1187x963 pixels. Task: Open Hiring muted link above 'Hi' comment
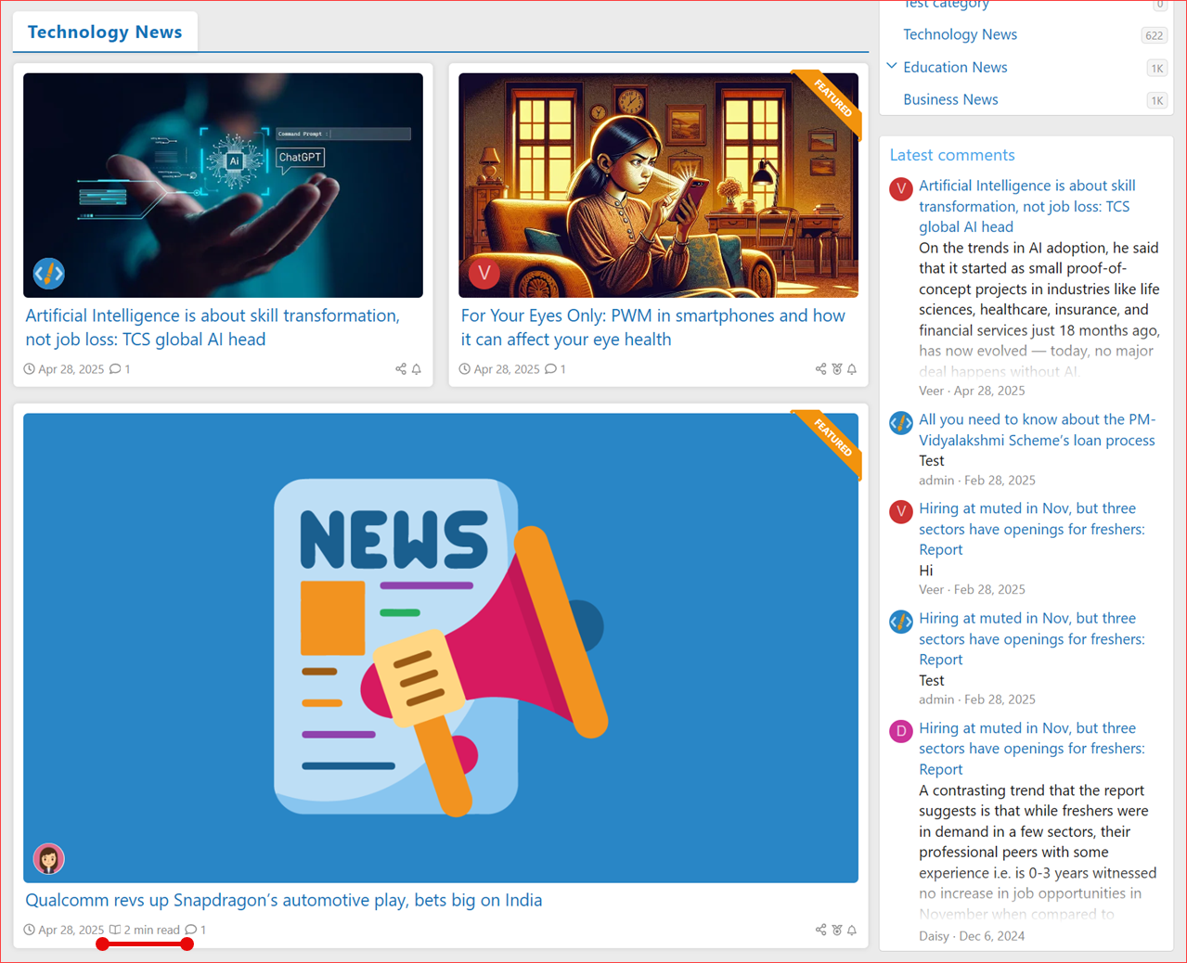1031,529
